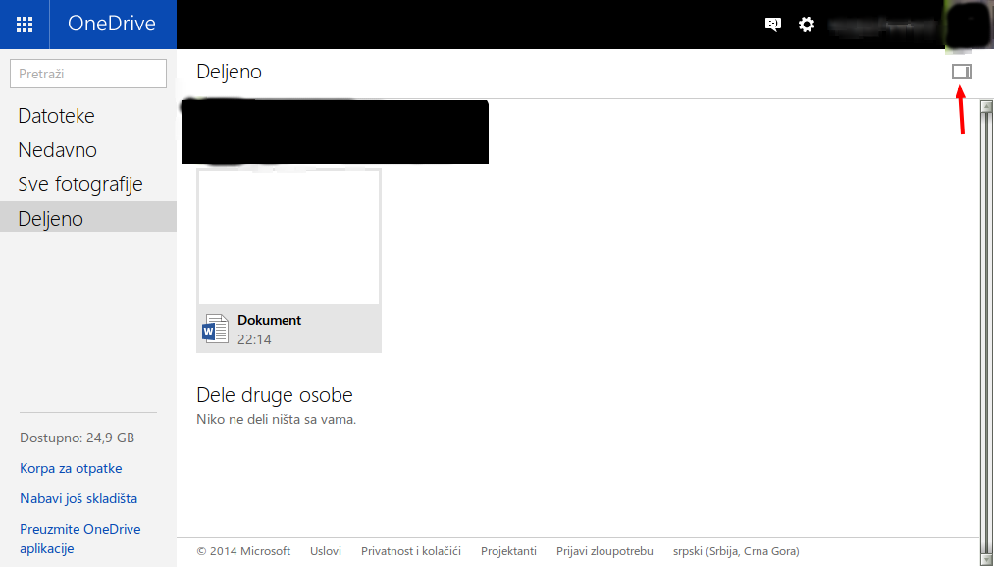Open the Dokument file thumbnail preview
This screenshot has width=994, height=567.
click(x=289, y=237)
